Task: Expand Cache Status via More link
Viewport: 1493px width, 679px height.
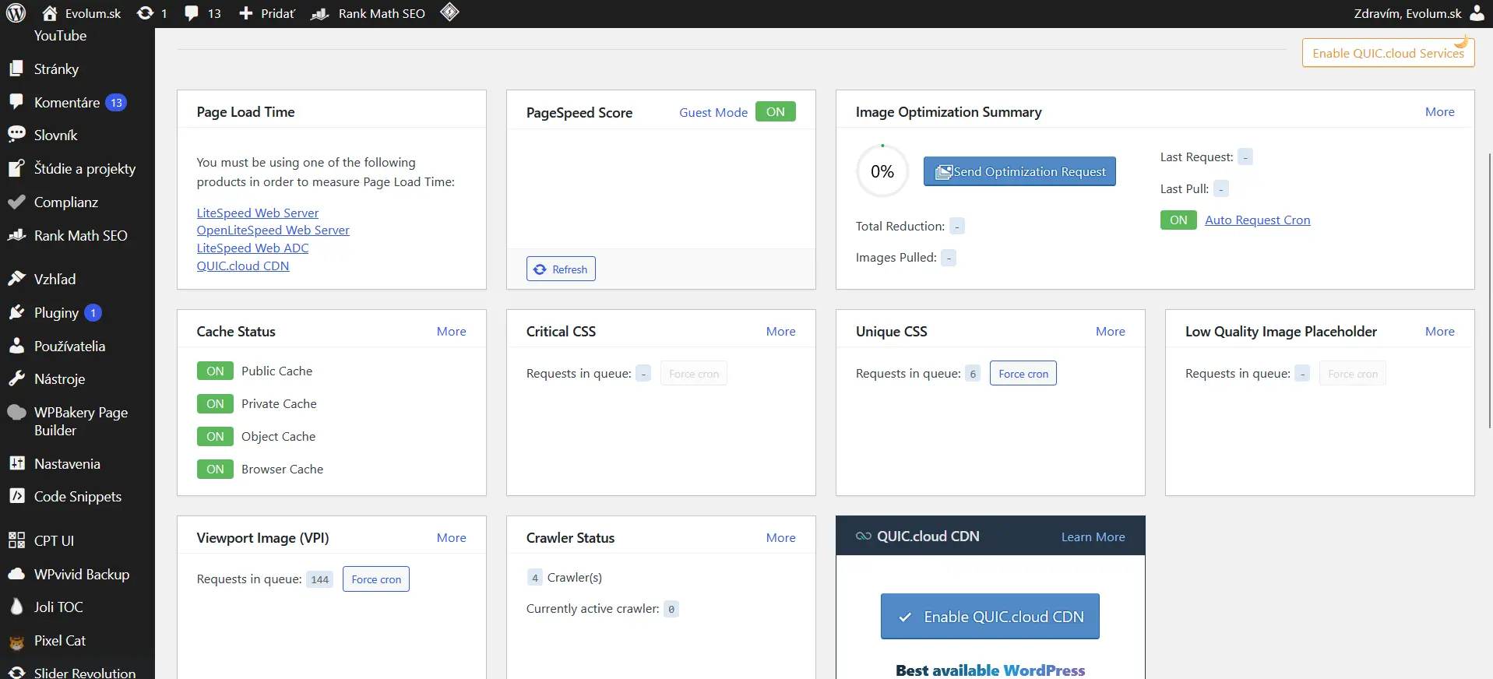Action: click(x=451, y=332)
